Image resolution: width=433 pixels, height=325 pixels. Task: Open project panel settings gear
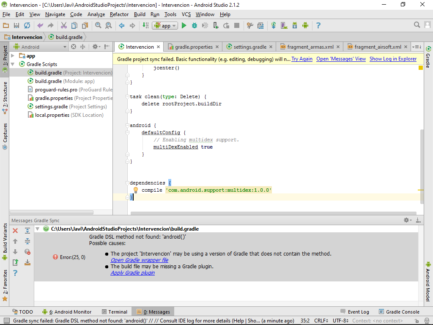(96, 47)
